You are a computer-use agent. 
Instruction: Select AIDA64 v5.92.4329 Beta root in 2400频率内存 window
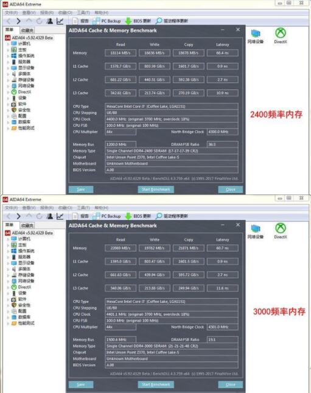tap(29, 38)
